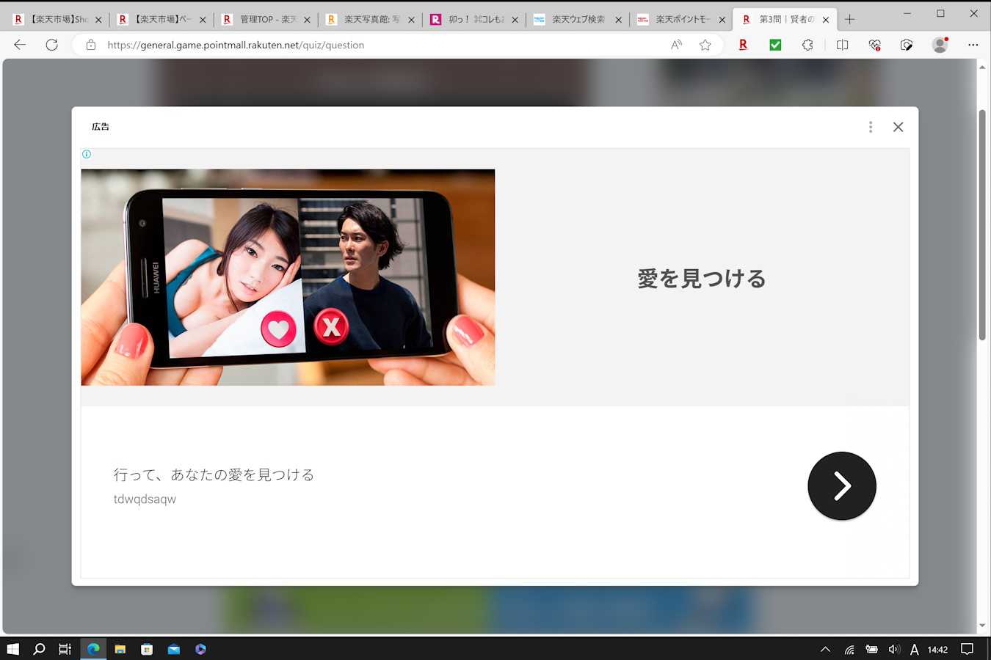Toggle the IME input mode A indicator
Image resolution: width=991 pixels, height=660 pixels.
(915, 649)
